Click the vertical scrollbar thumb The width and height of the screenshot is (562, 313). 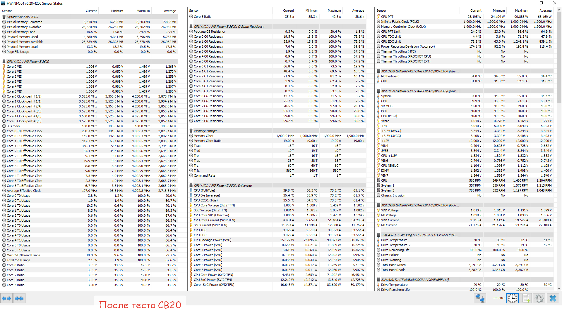tap(559, 58)
